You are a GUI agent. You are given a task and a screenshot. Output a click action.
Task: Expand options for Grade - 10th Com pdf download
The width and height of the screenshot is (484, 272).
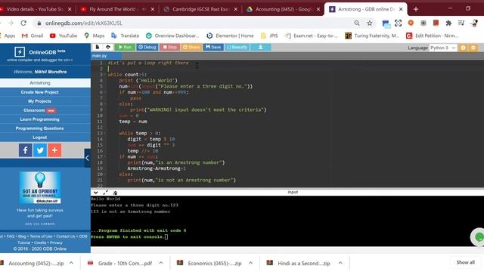tap(161, 263)
